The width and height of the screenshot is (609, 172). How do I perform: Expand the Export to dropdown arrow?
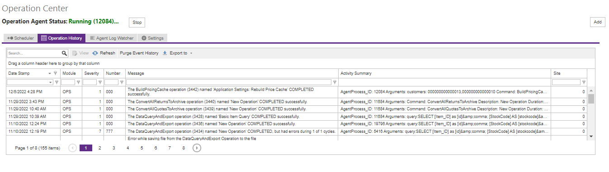(191, 53)
